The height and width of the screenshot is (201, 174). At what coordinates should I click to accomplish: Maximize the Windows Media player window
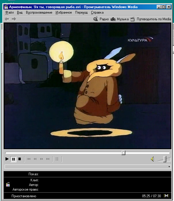[x=163, y=7]
